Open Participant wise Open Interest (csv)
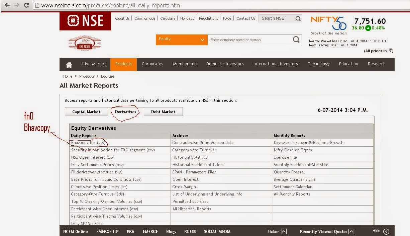410x236 pixels. click(x=105, y=209)
